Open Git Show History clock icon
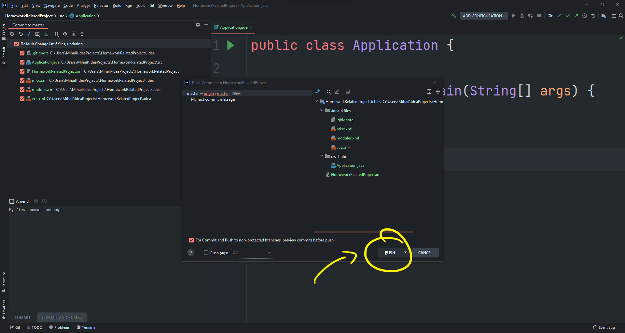The height and width of the screenshot is (333, 625). tap(585, 16)
